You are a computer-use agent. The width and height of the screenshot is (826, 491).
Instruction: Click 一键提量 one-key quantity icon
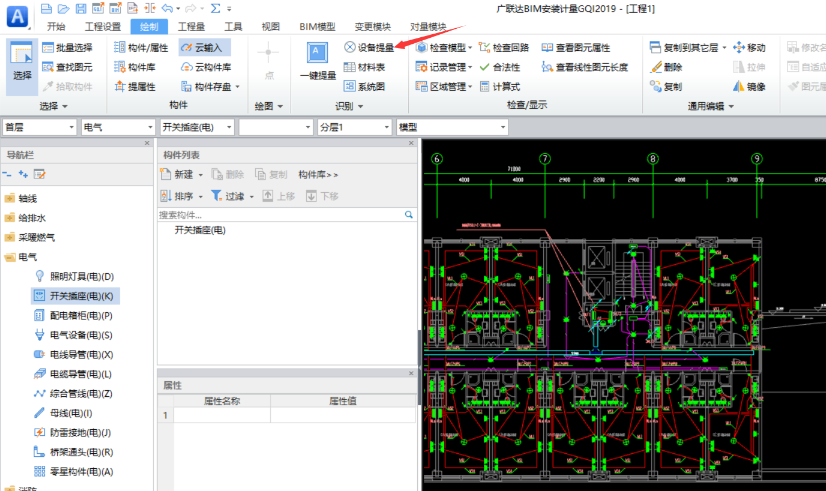(x=318, y=52)
